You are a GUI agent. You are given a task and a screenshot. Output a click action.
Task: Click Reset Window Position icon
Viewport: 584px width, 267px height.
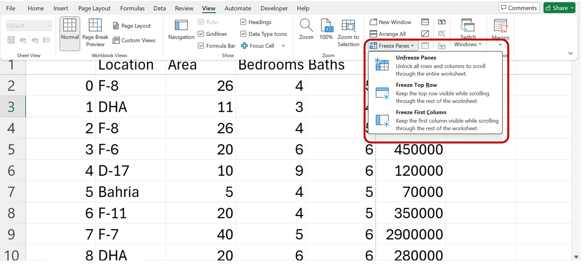442,46
